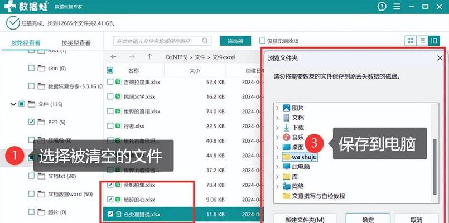Click the xlsx icon of 行者.xlsx
Screen dimensions: 449x223
click(118, 126)
